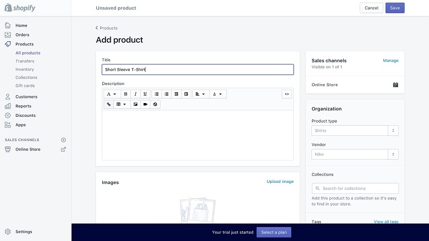
Task: Click the Orders inbox icon
Action: [x=7, y=35]
